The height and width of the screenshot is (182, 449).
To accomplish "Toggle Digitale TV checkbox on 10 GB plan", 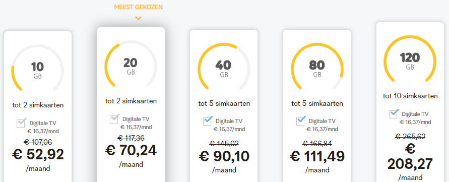I will coord(21,123).
